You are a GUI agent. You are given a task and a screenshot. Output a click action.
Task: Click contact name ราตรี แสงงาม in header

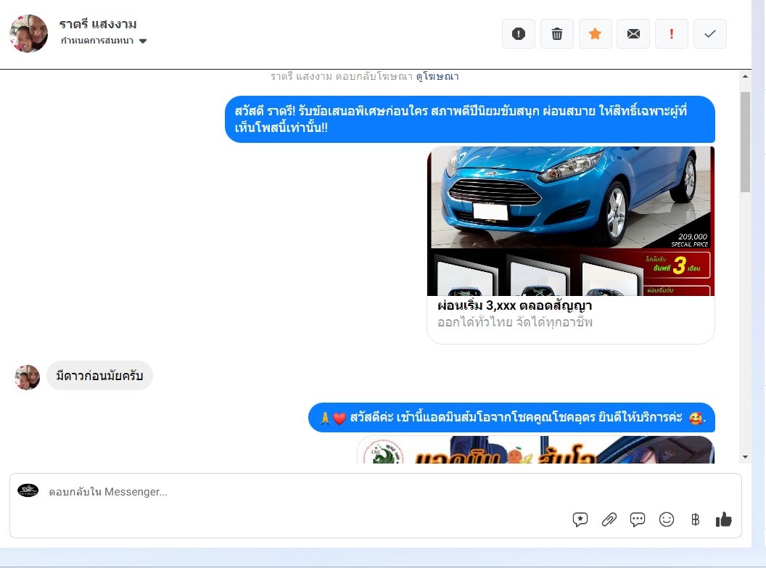[x=98, y=24]
